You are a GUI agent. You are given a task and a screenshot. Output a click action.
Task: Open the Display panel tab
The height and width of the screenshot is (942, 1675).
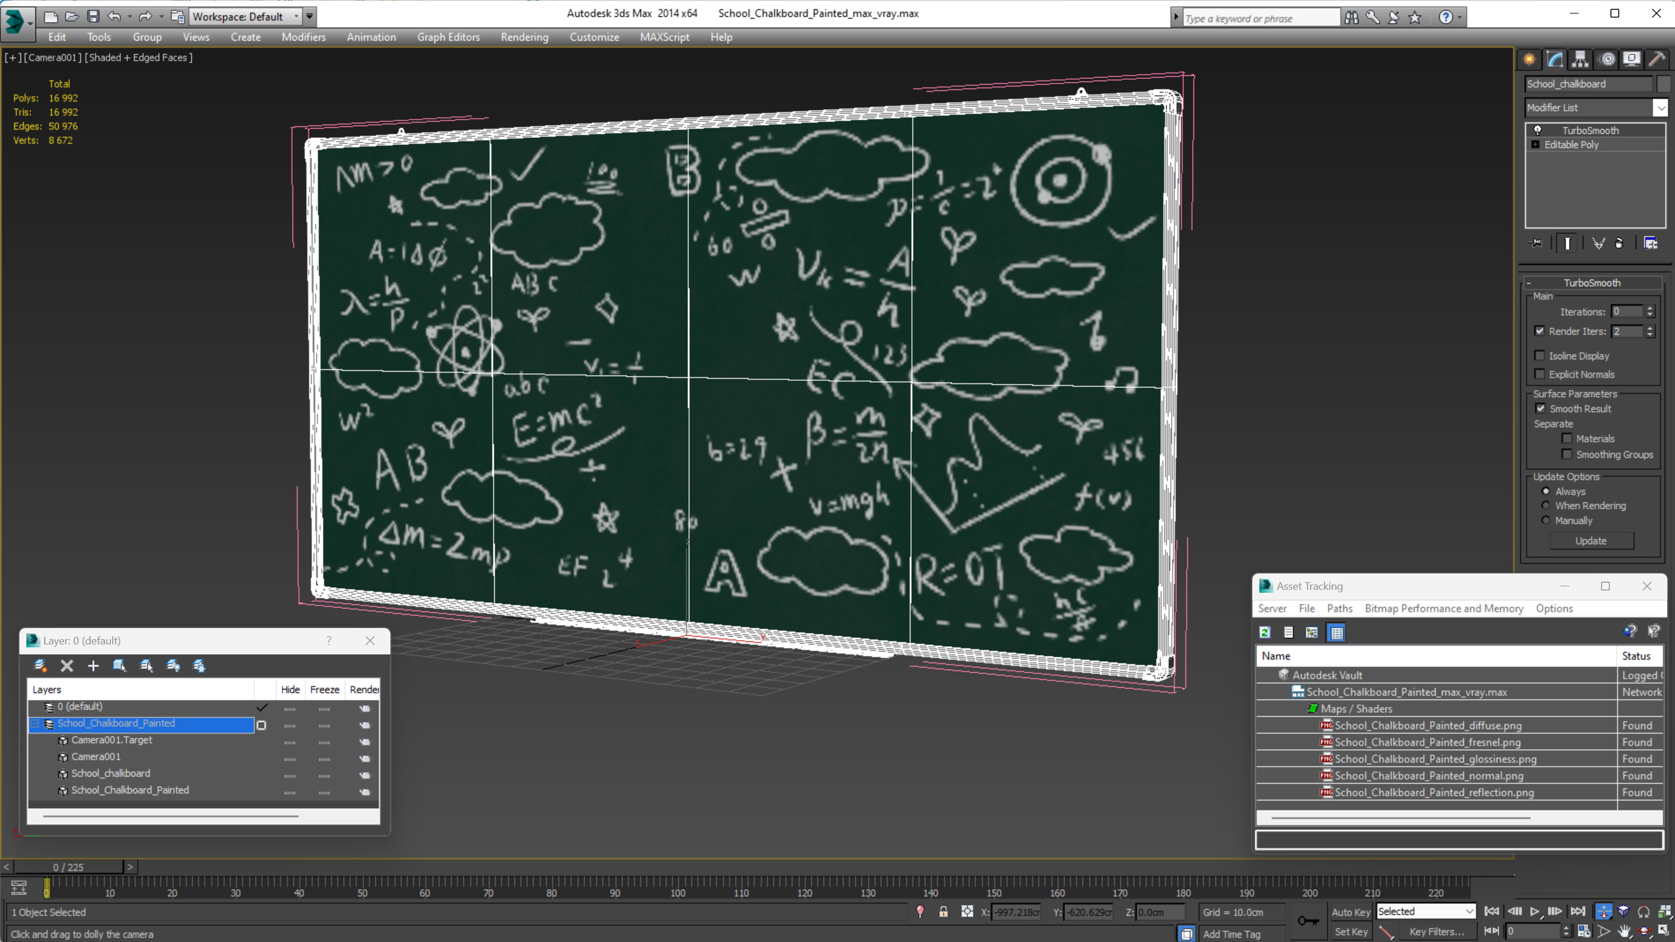1632,59
